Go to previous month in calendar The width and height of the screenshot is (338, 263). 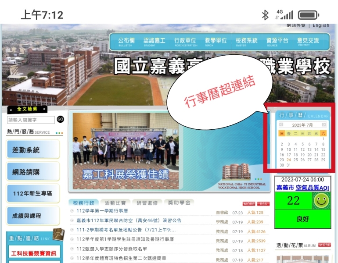coord(281,124)
